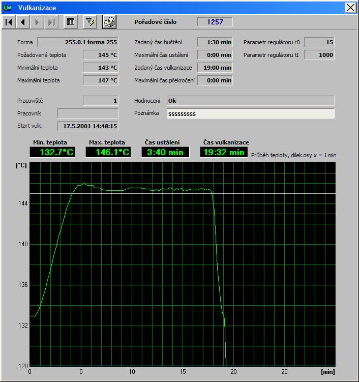Go to the previous record

pyautogui.click(x=23, y=22)
